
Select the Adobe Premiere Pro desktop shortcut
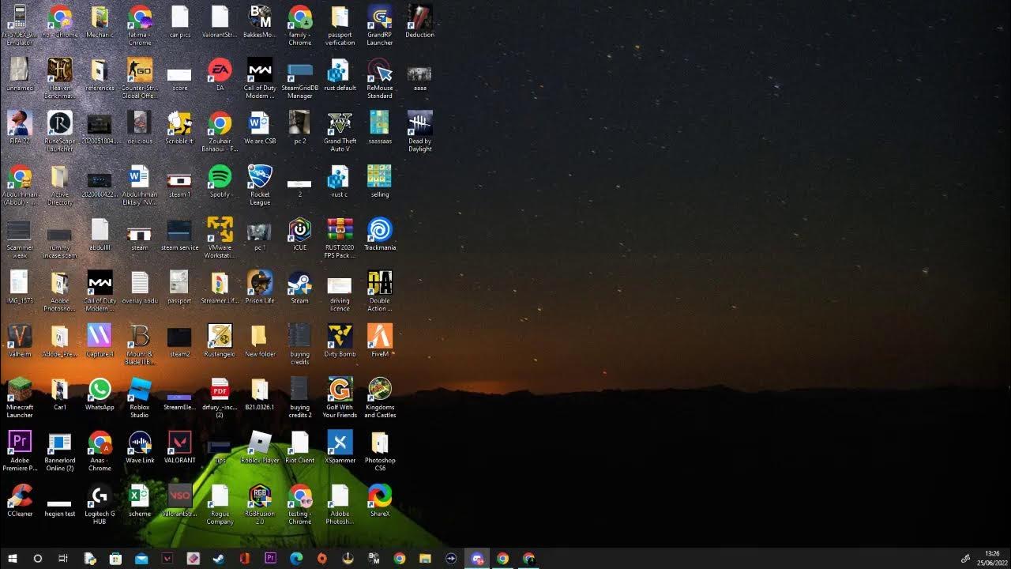point(20,450)
